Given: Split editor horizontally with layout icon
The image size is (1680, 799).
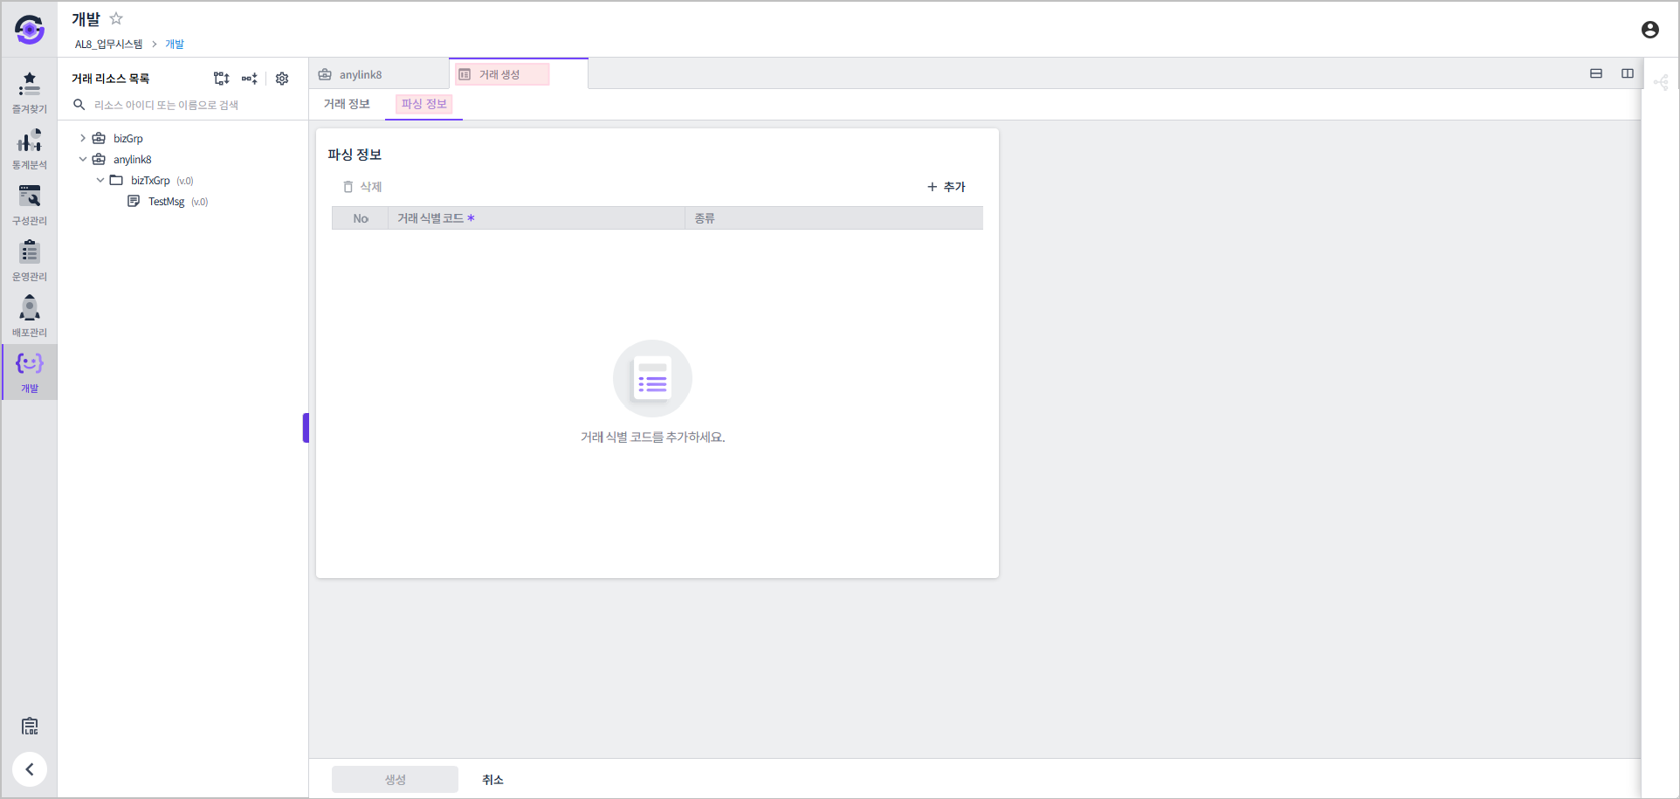Looking at the screenshot, I should click(1596, 73).
